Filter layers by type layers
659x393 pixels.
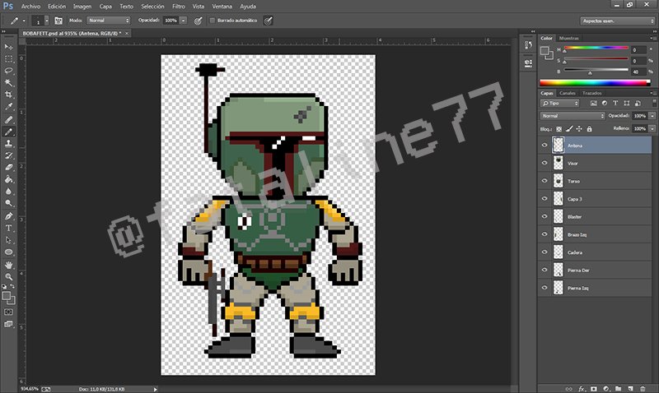coord(615,103)
